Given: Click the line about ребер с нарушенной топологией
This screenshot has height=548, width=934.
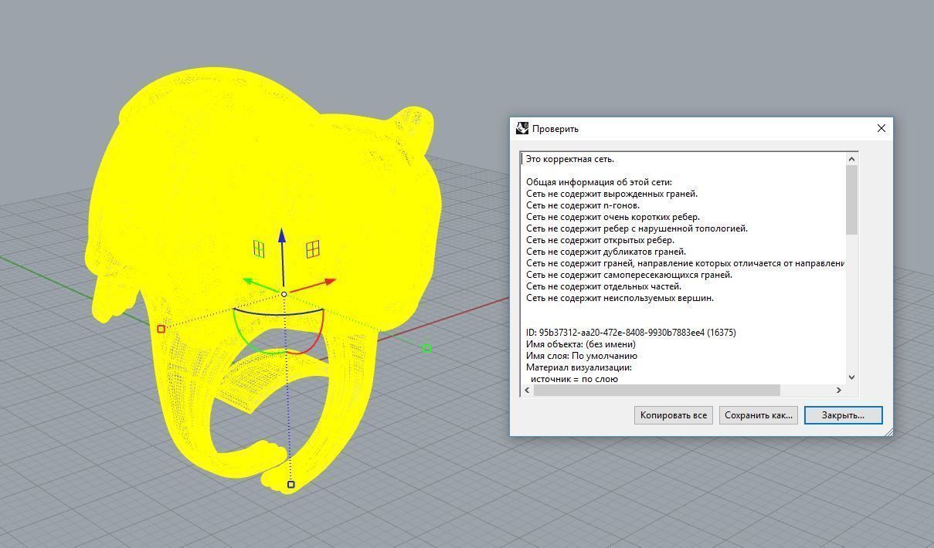Looking at the screenshot, I should pos(637,228).
